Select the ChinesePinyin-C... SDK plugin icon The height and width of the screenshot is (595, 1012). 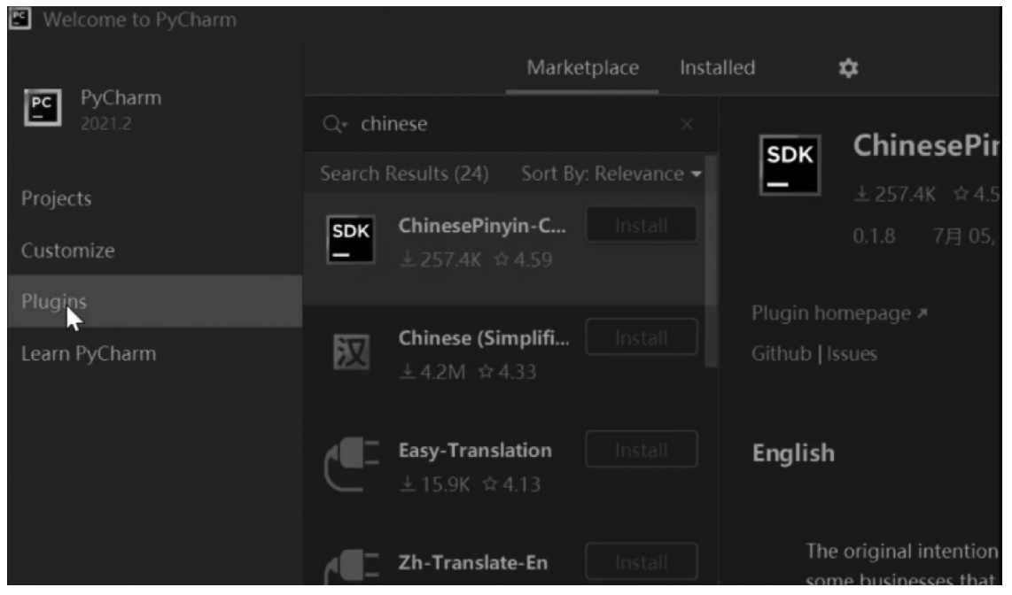pyautogui.click(x=350, y=240)
